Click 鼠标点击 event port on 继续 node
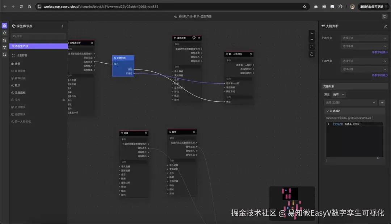Viewport: 391px width, 224px height. pos(148,148)
